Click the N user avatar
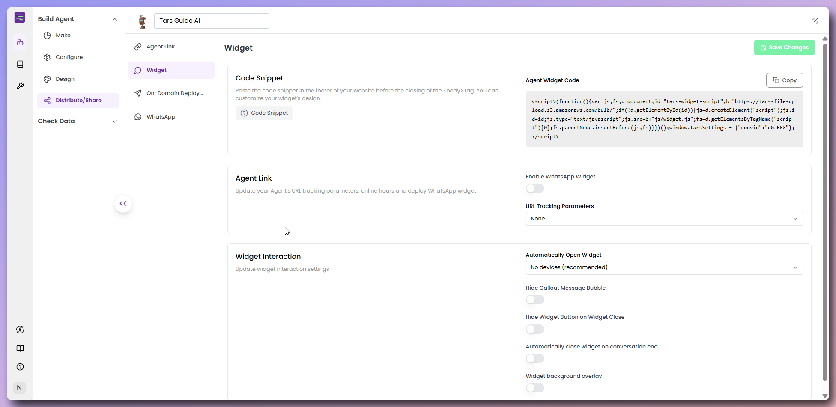This screenshot has width=836, height=407. pos(19,388)
